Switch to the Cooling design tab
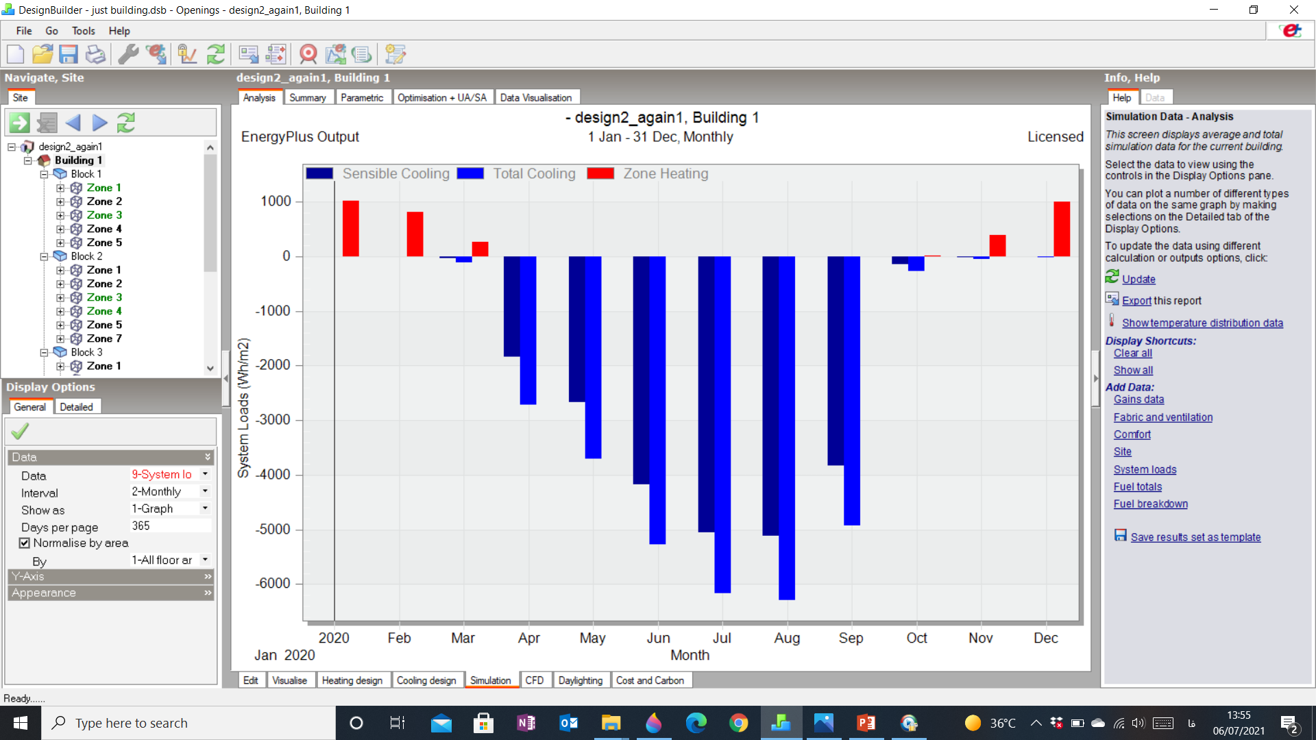Image resolution: width=1316 pixels, height=740 pixels. pos(426,680)
